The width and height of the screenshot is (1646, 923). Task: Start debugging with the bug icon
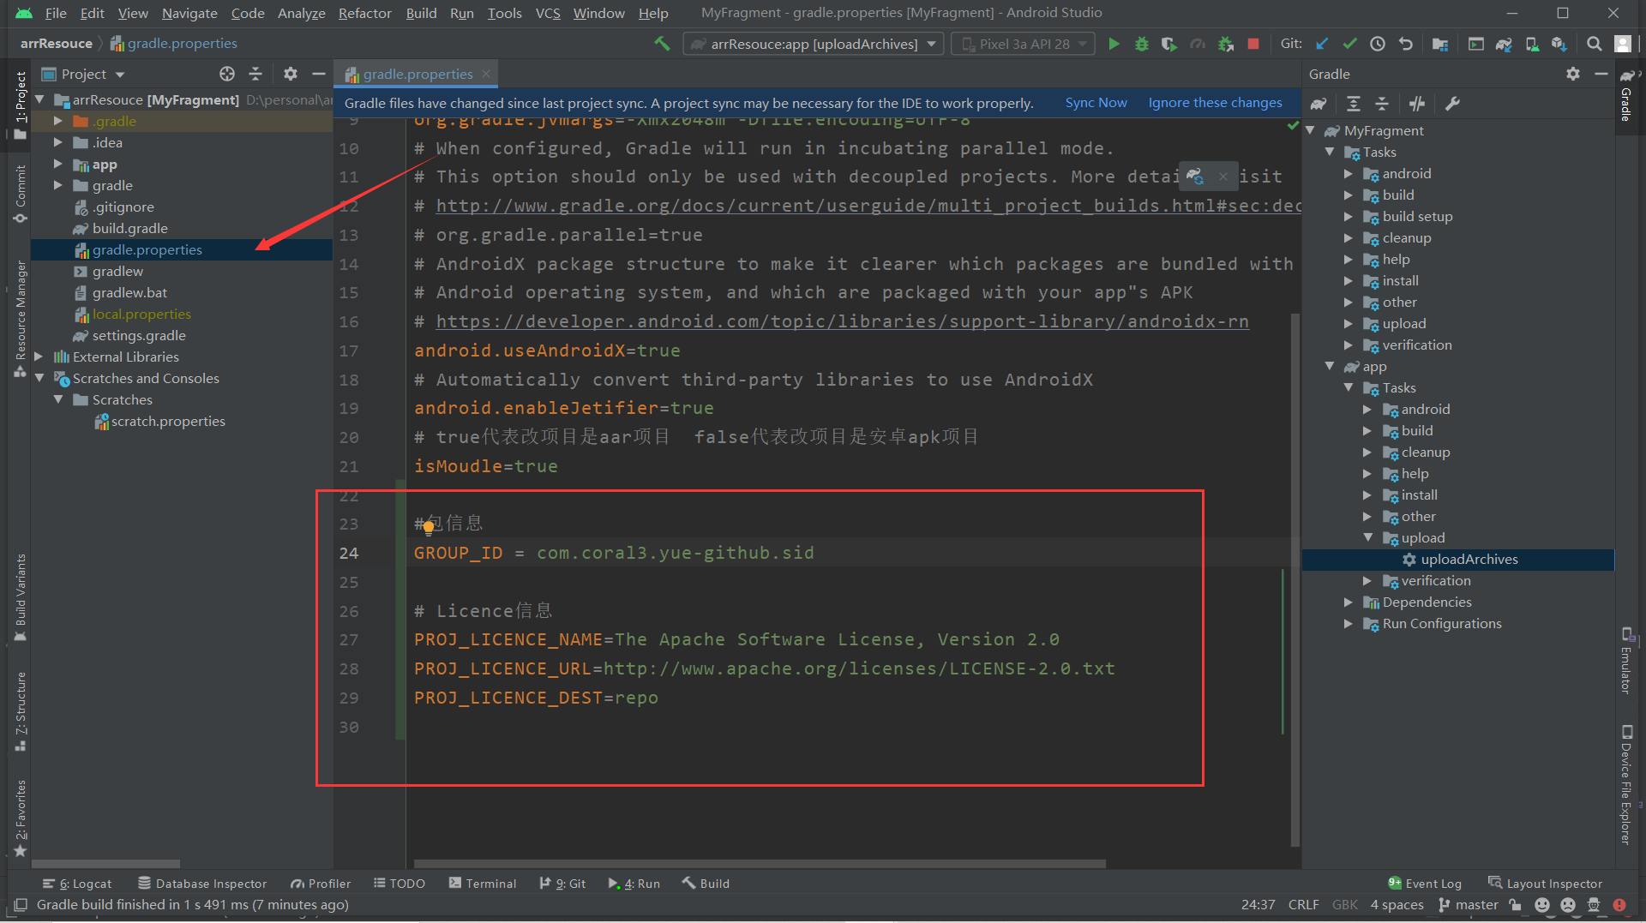pyautogui.click(x=1141, y=44)
